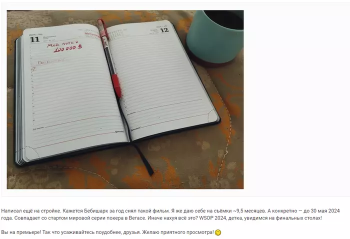Screen dimensions: 350x239
Task: Click the large date number 12
Action: 164,30
